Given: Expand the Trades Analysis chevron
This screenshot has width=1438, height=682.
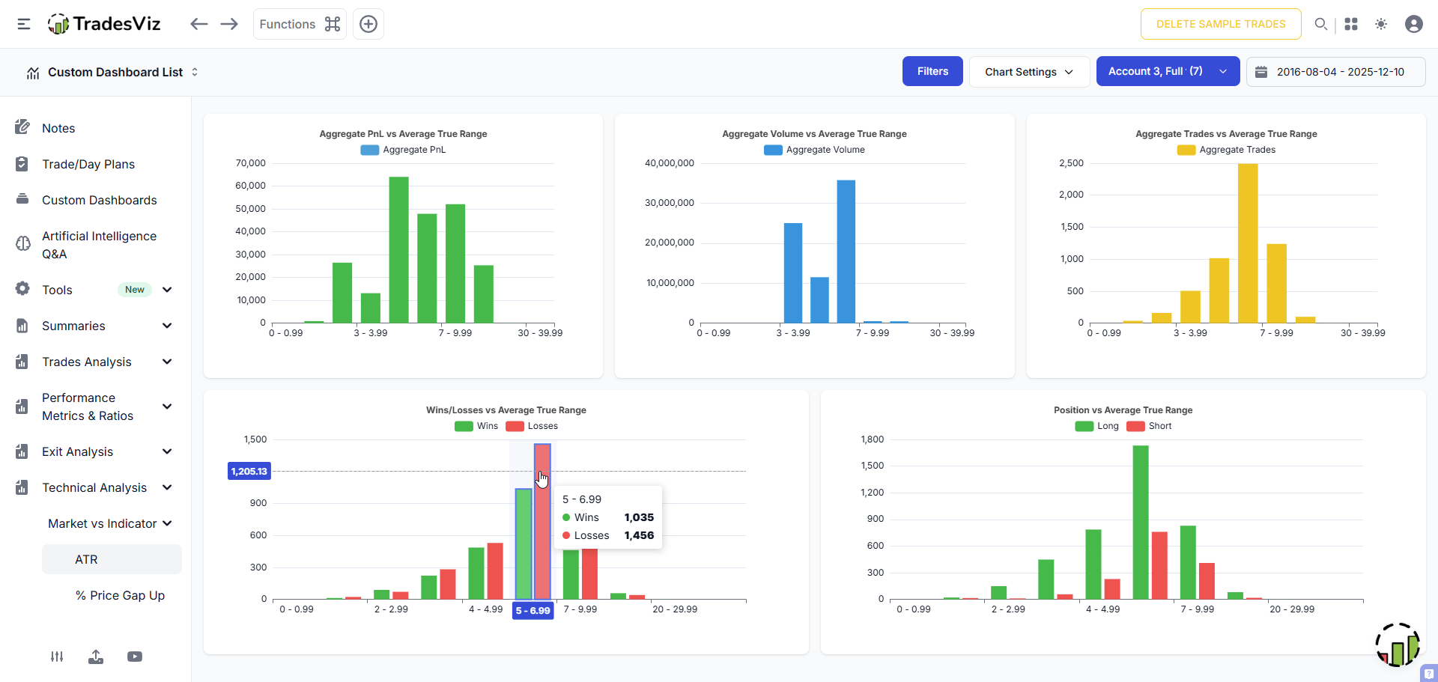Looking at the screenshot, I should 167,362.
